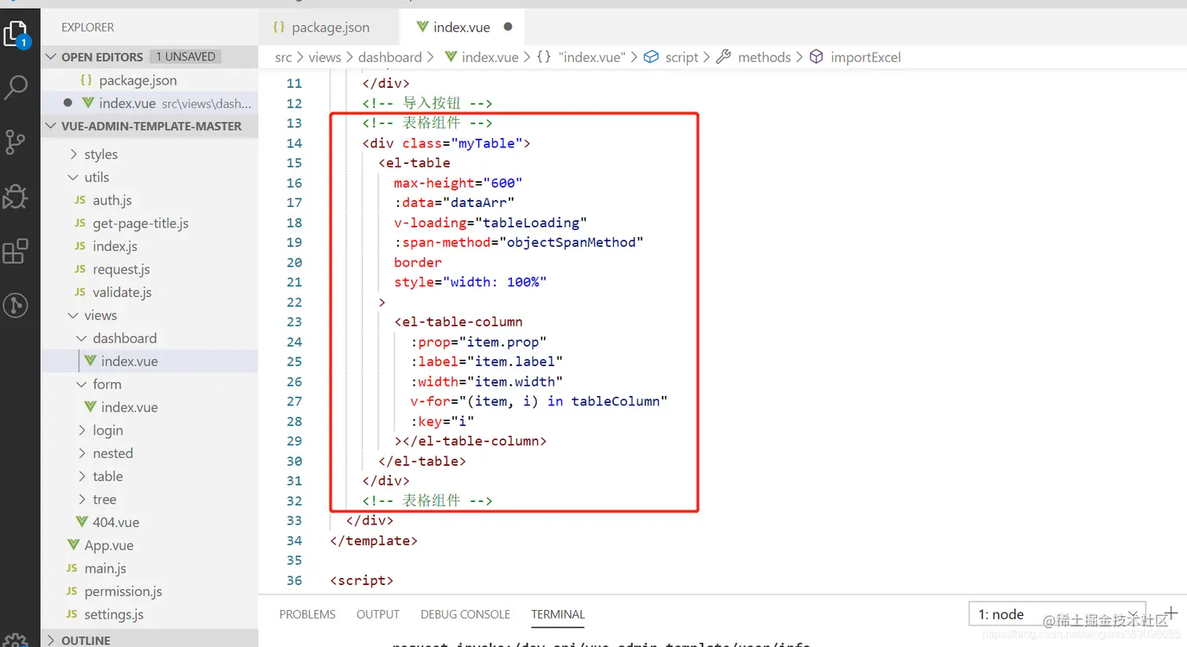Open the Source Control view icon
1187x647 pixels.
tap(16, 142)
